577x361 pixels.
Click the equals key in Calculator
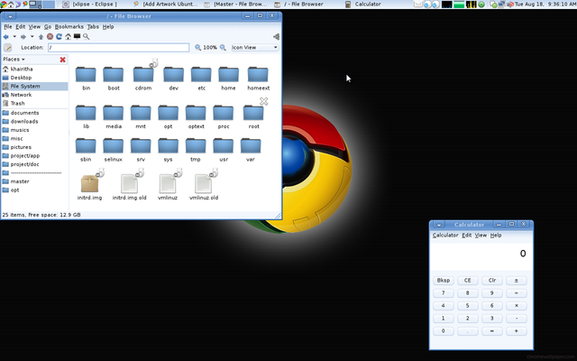pos(492,331)
